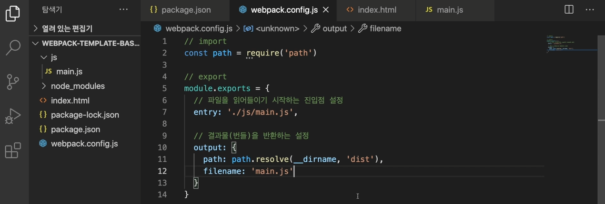Click the output: key on line 10

pyautogui.click(x=210, y=148)
